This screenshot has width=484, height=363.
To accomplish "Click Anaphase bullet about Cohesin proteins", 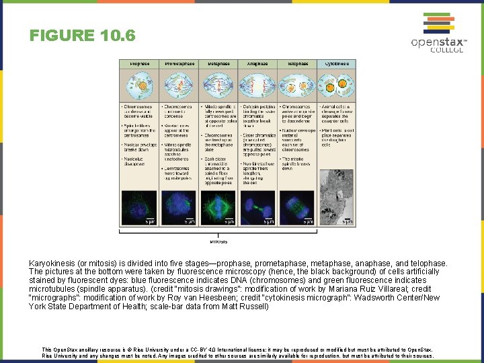I will pos(258,116).
